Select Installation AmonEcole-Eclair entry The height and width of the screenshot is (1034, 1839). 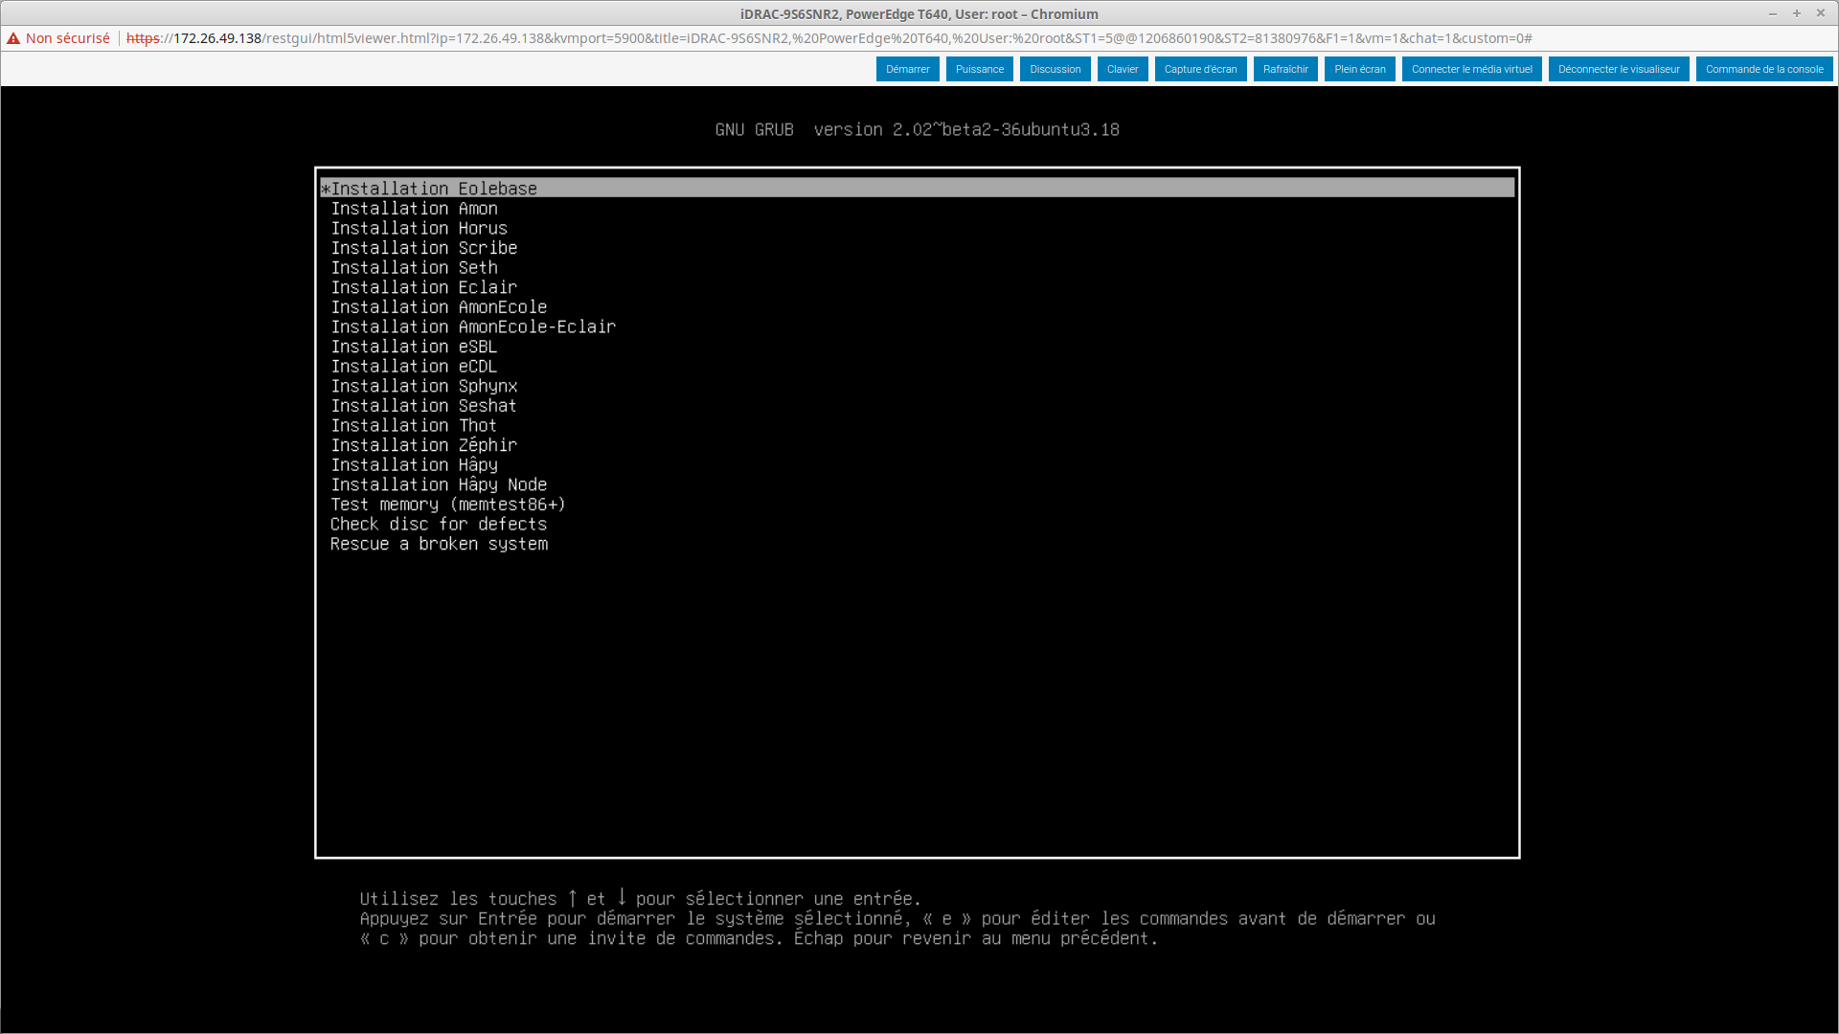473,326
